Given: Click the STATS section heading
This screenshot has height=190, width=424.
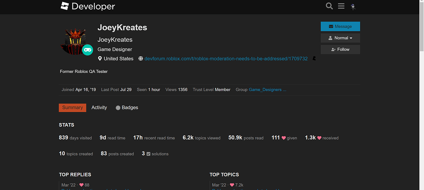Looking at the screenshot, I should [67, 125].
